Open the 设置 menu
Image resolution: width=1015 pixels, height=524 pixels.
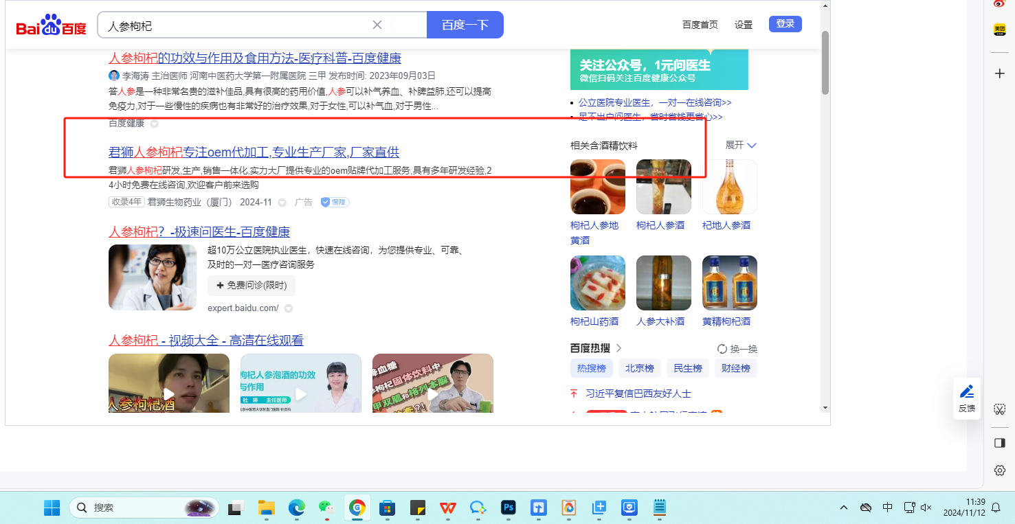[744, 25]
